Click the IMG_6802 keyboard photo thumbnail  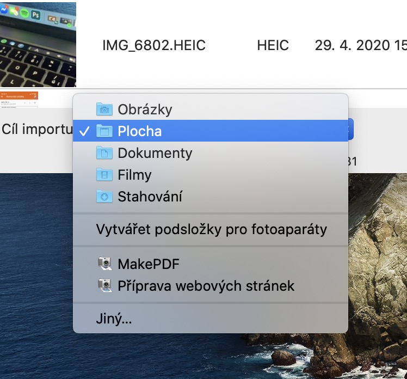pyautogui.click(x=38, y=44)
